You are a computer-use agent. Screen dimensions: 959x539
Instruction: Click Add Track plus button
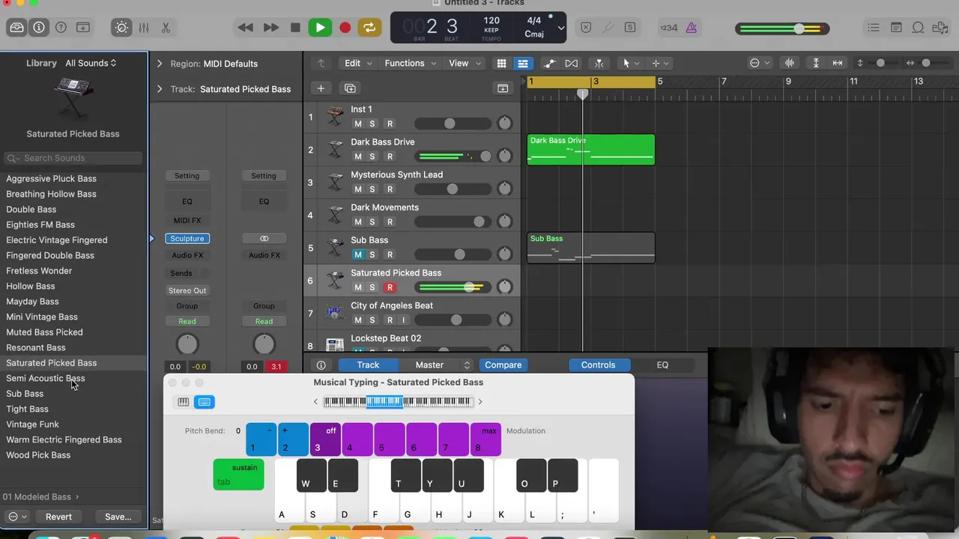(x=321, y=88)
